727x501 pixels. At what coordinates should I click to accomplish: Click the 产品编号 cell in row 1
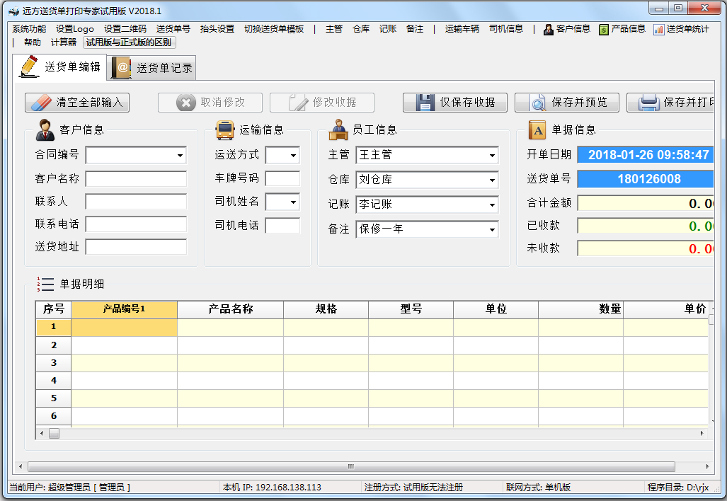[125, 327]
